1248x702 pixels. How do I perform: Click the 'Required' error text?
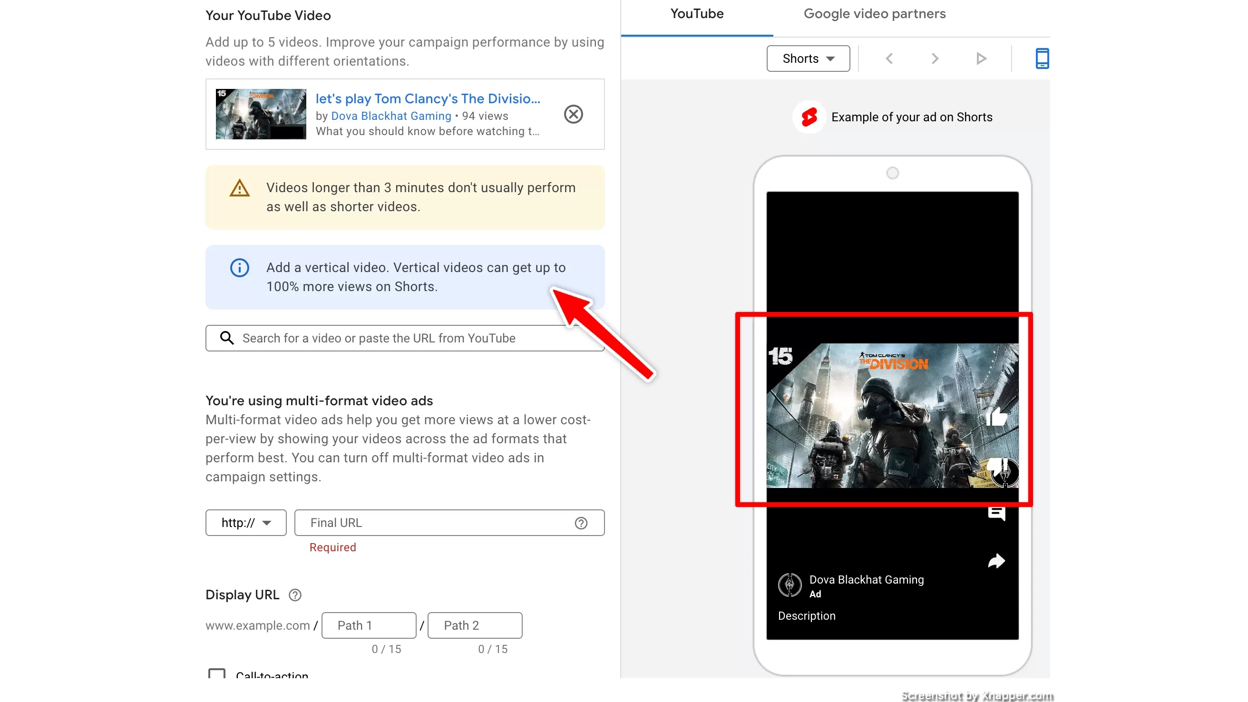pos(332,547)
